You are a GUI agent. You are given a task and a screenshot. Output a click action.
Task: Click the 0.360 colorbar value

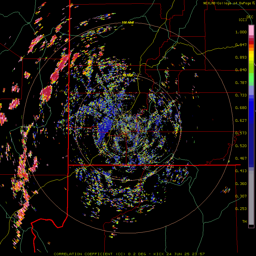241,184
